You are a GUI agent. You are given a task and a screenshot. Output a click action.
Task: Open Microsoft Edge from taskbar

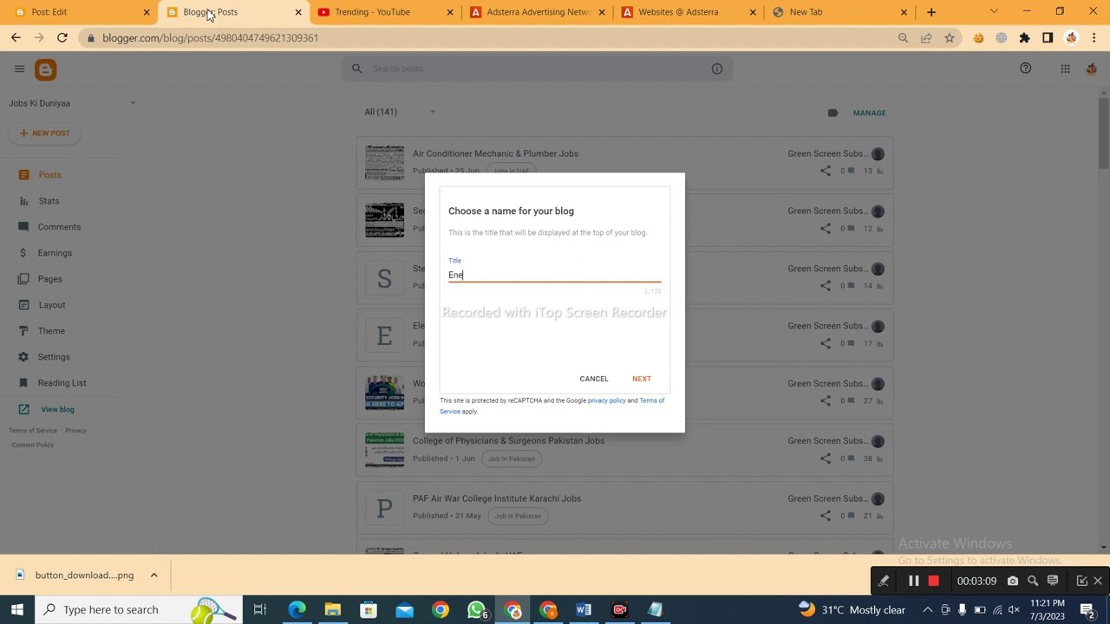pos(297,609)
